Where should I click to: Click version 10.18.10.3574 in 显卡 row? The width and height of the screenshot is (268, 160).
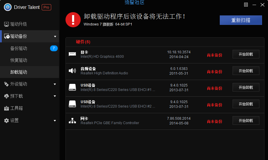(179, 52)
